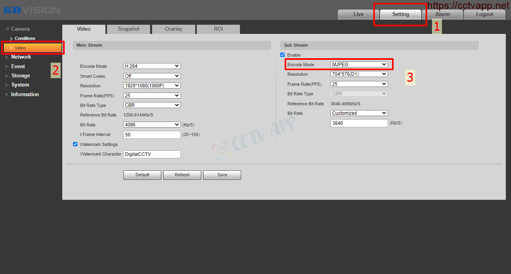The height and width of the screenshot is (274, 511).
Task: Open the Live tab
Action: [358, 14]
